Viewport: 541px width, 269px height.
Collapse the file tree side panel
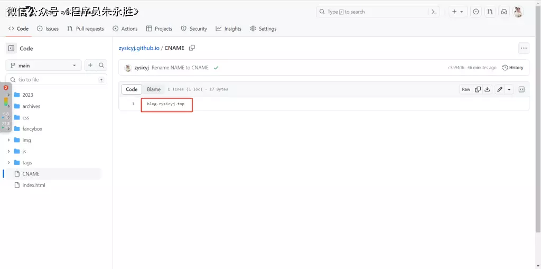[x=11, y=48]
